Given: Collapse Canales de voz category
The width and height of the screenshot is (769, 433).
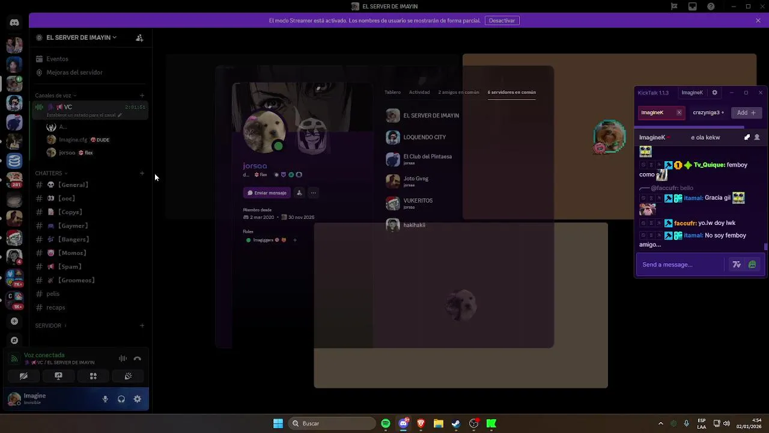Looking at the screenshot, I should (55, 96).
